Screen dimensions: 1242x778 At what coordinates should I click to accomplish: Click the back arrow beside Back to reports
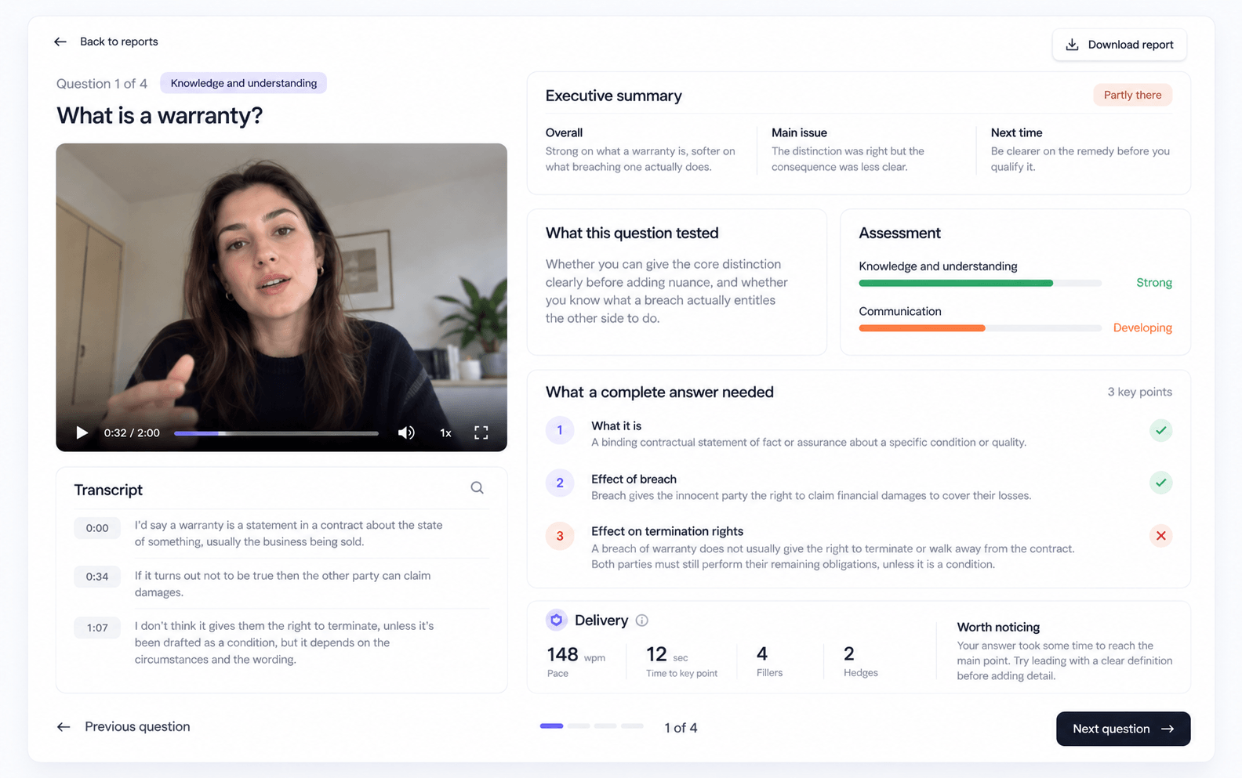60,42
